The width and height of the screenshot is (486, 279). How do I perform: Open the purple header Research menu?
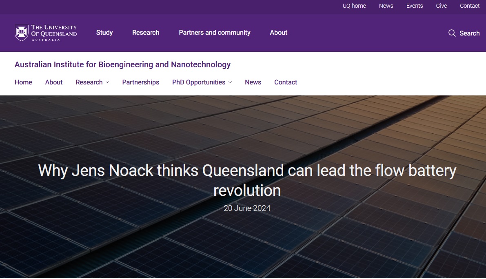pos(146,33)
